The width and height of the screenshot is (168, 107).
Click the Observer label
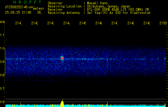pos(55,3)
